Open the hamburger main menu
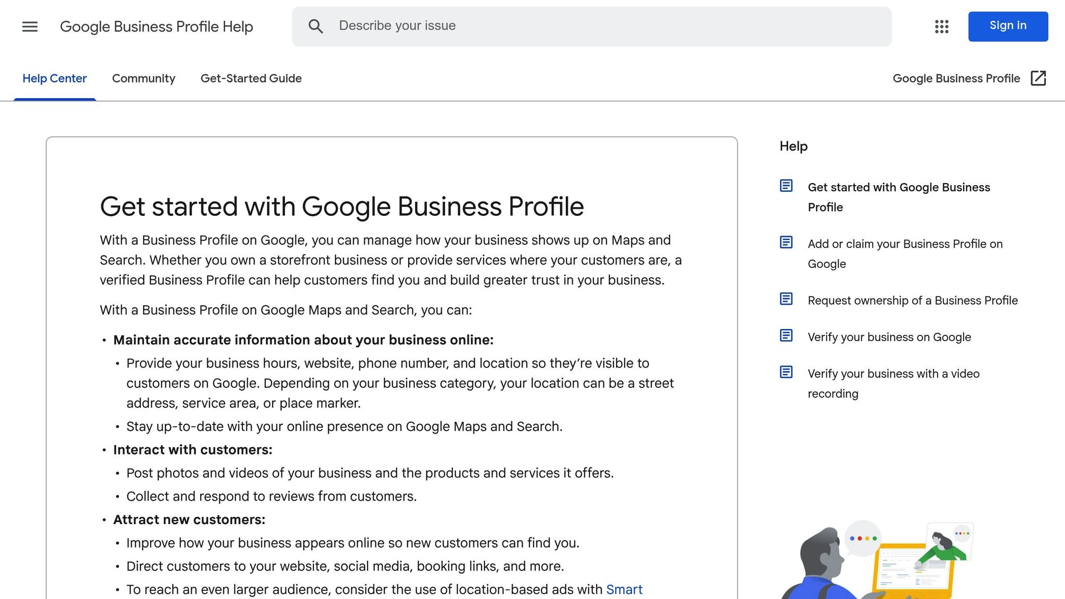Screen dimensions: 1065x599 (x=30, y=27)
